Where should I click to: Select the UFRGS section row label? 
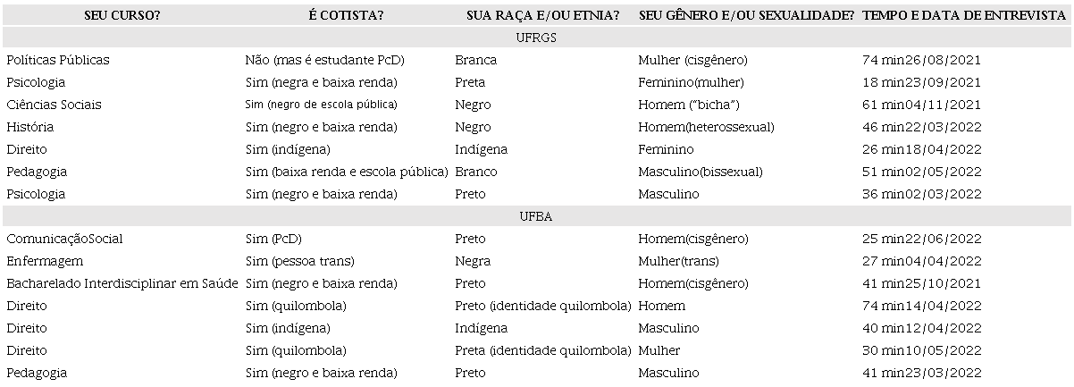click(537, 38)
